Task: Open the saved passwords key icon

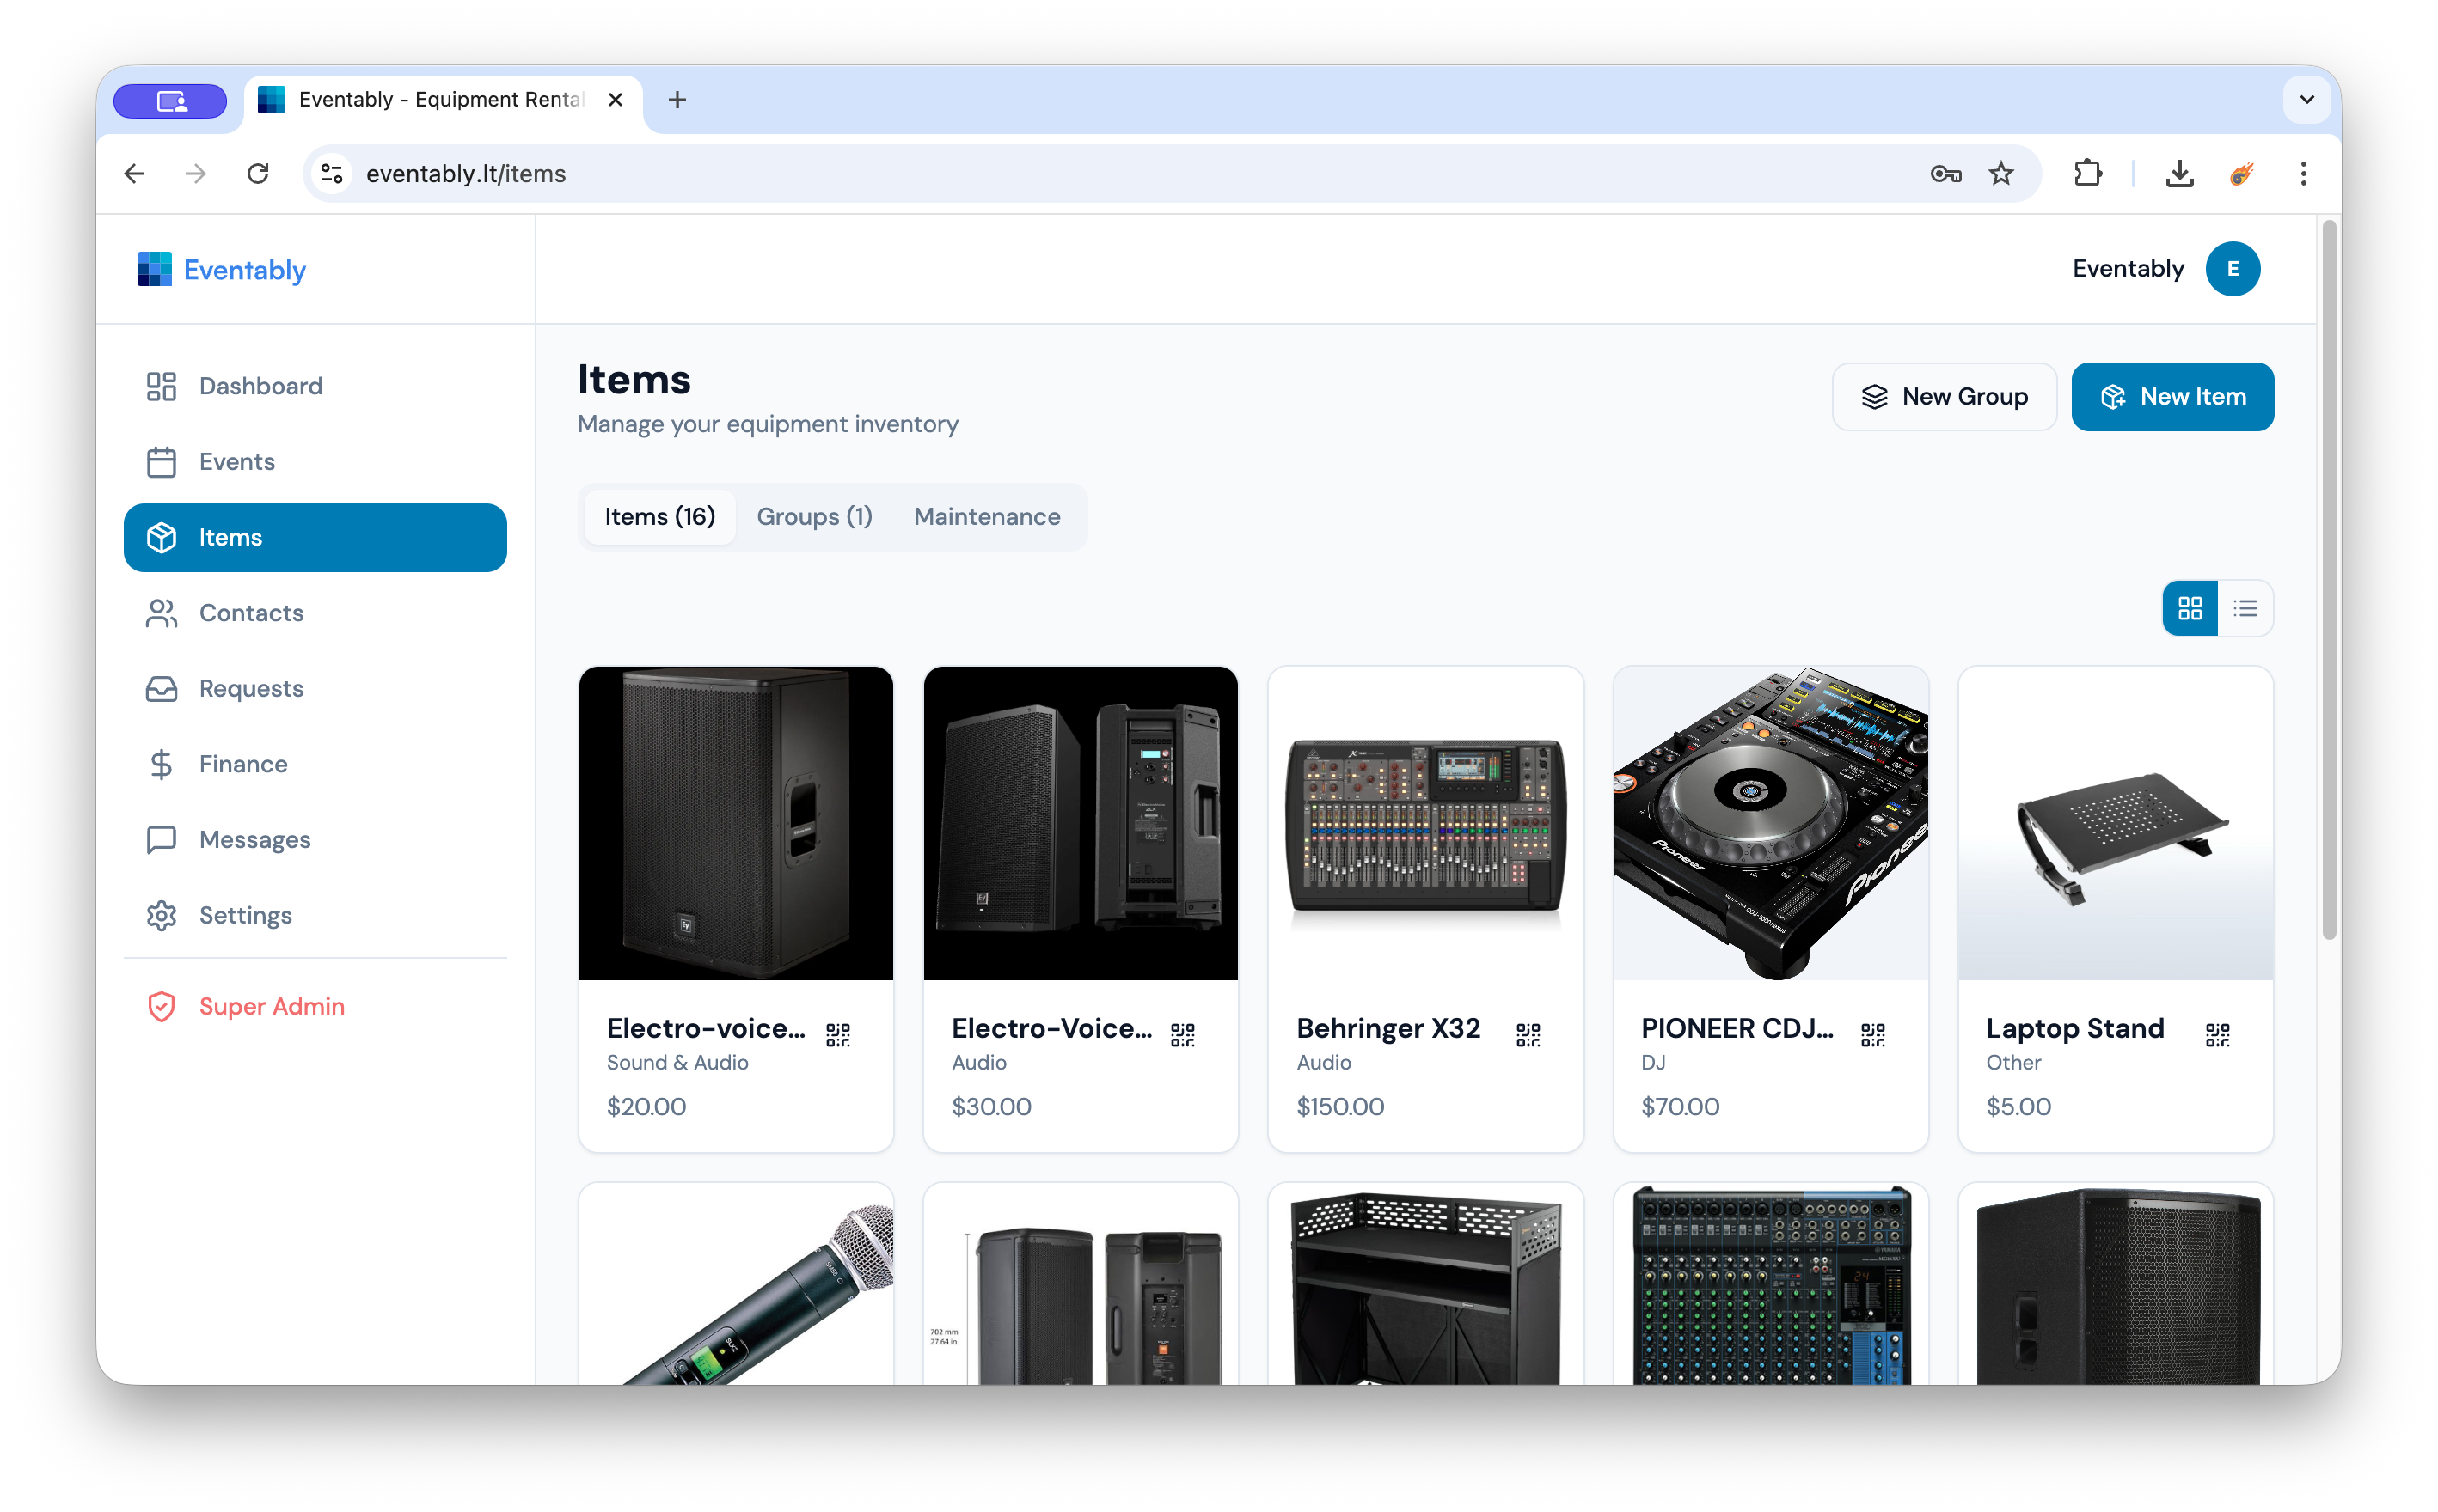Action: (1945, 174)
